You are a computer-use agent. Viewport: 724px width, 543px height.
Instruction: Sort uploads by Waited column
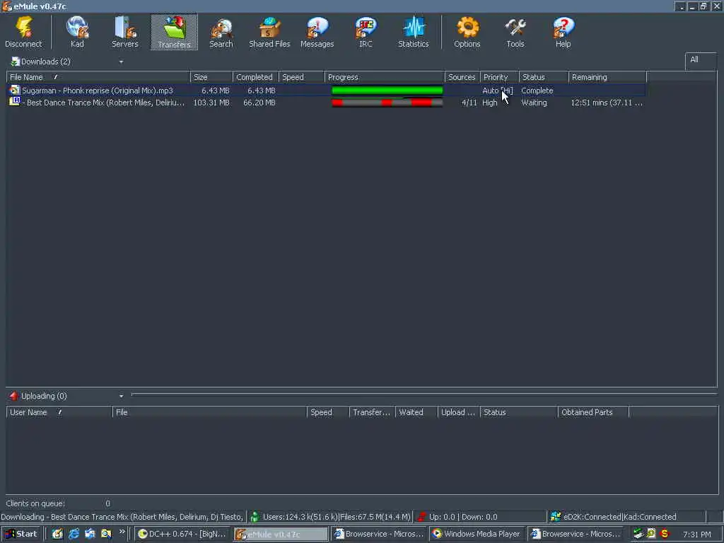point(416,412)
